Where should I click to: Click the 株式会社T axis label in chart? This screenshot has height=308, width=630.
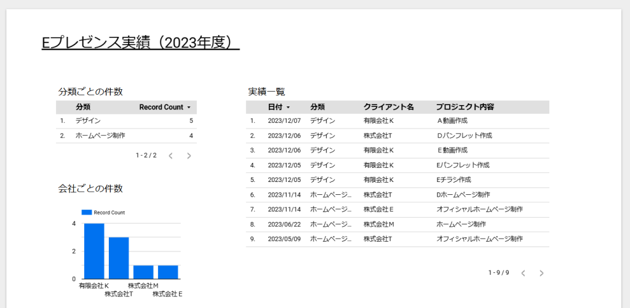click(x=119, y=294)
